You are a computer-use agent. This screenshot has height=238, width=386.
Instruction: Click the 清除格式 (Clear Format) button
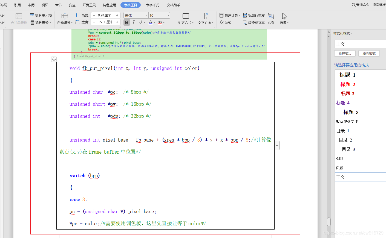coord(369,53)
